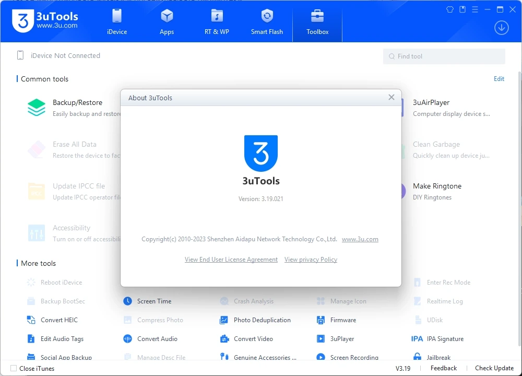Screen dimensions: 522x376
Task: Click the 3uTools shield logo in header
Action: [x=22, y=21]
